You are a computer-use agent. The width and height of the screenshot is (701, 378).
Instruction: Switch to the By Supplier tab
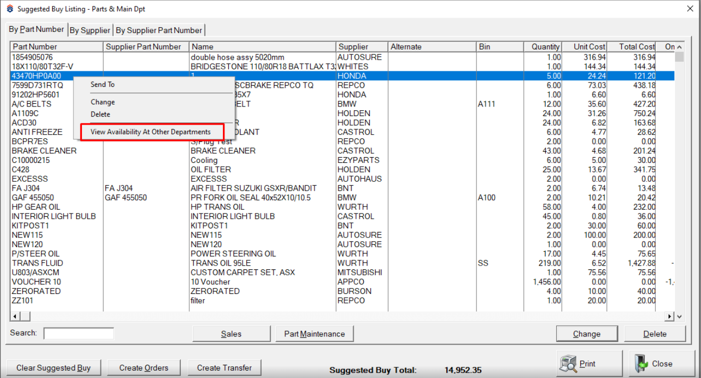[x=90, y=30]
